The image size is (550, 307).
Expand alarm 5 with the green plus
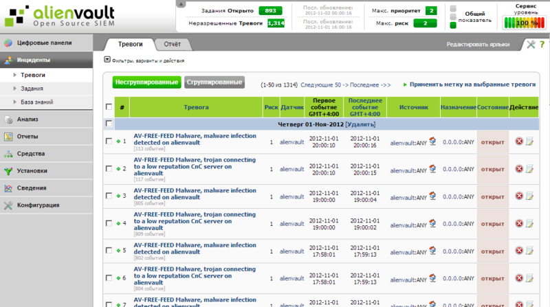point(118,251)
